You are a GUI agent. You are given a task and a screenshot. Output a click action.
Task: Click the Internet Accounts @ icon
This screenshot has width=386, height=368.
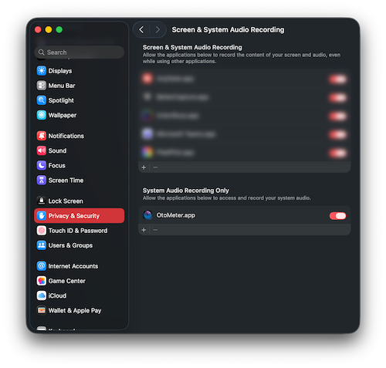pyautogui.click(x=42, y=266)
